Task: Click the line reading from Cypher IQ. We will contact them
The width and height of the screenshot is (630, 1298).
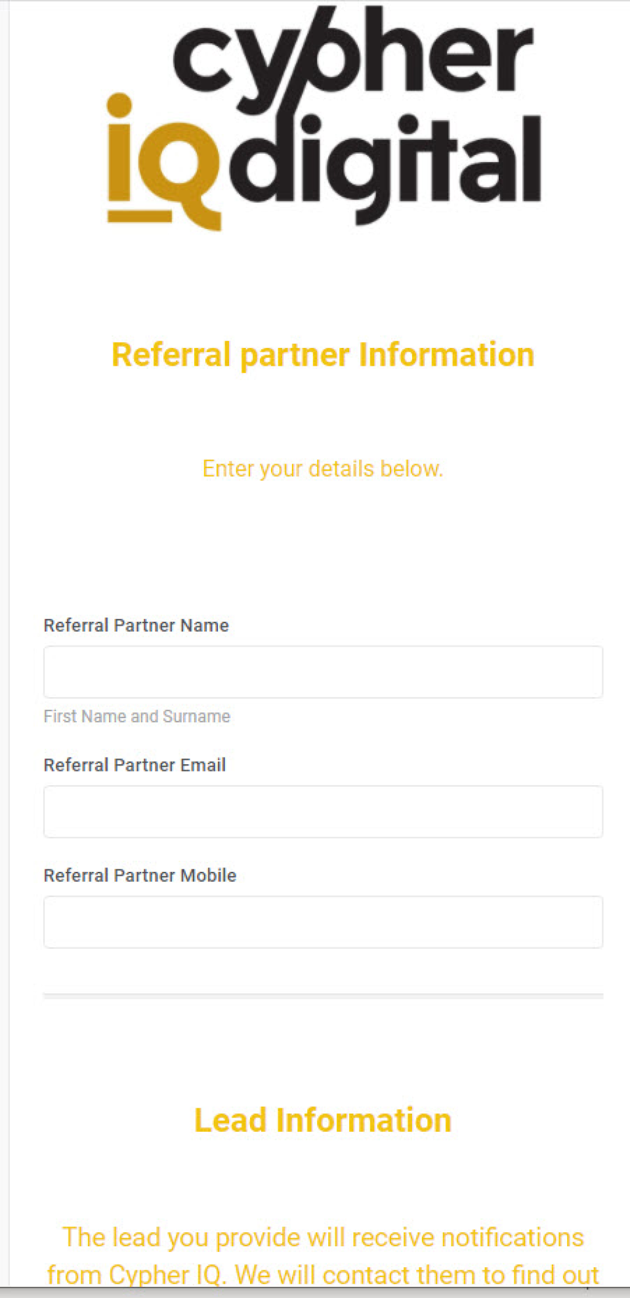Action: 323,1275
